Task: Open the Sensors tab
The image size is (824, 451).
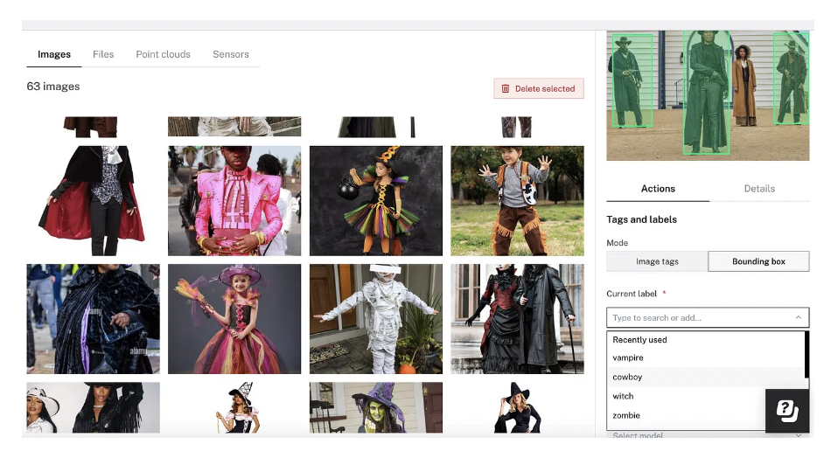Action: [231, 54]
